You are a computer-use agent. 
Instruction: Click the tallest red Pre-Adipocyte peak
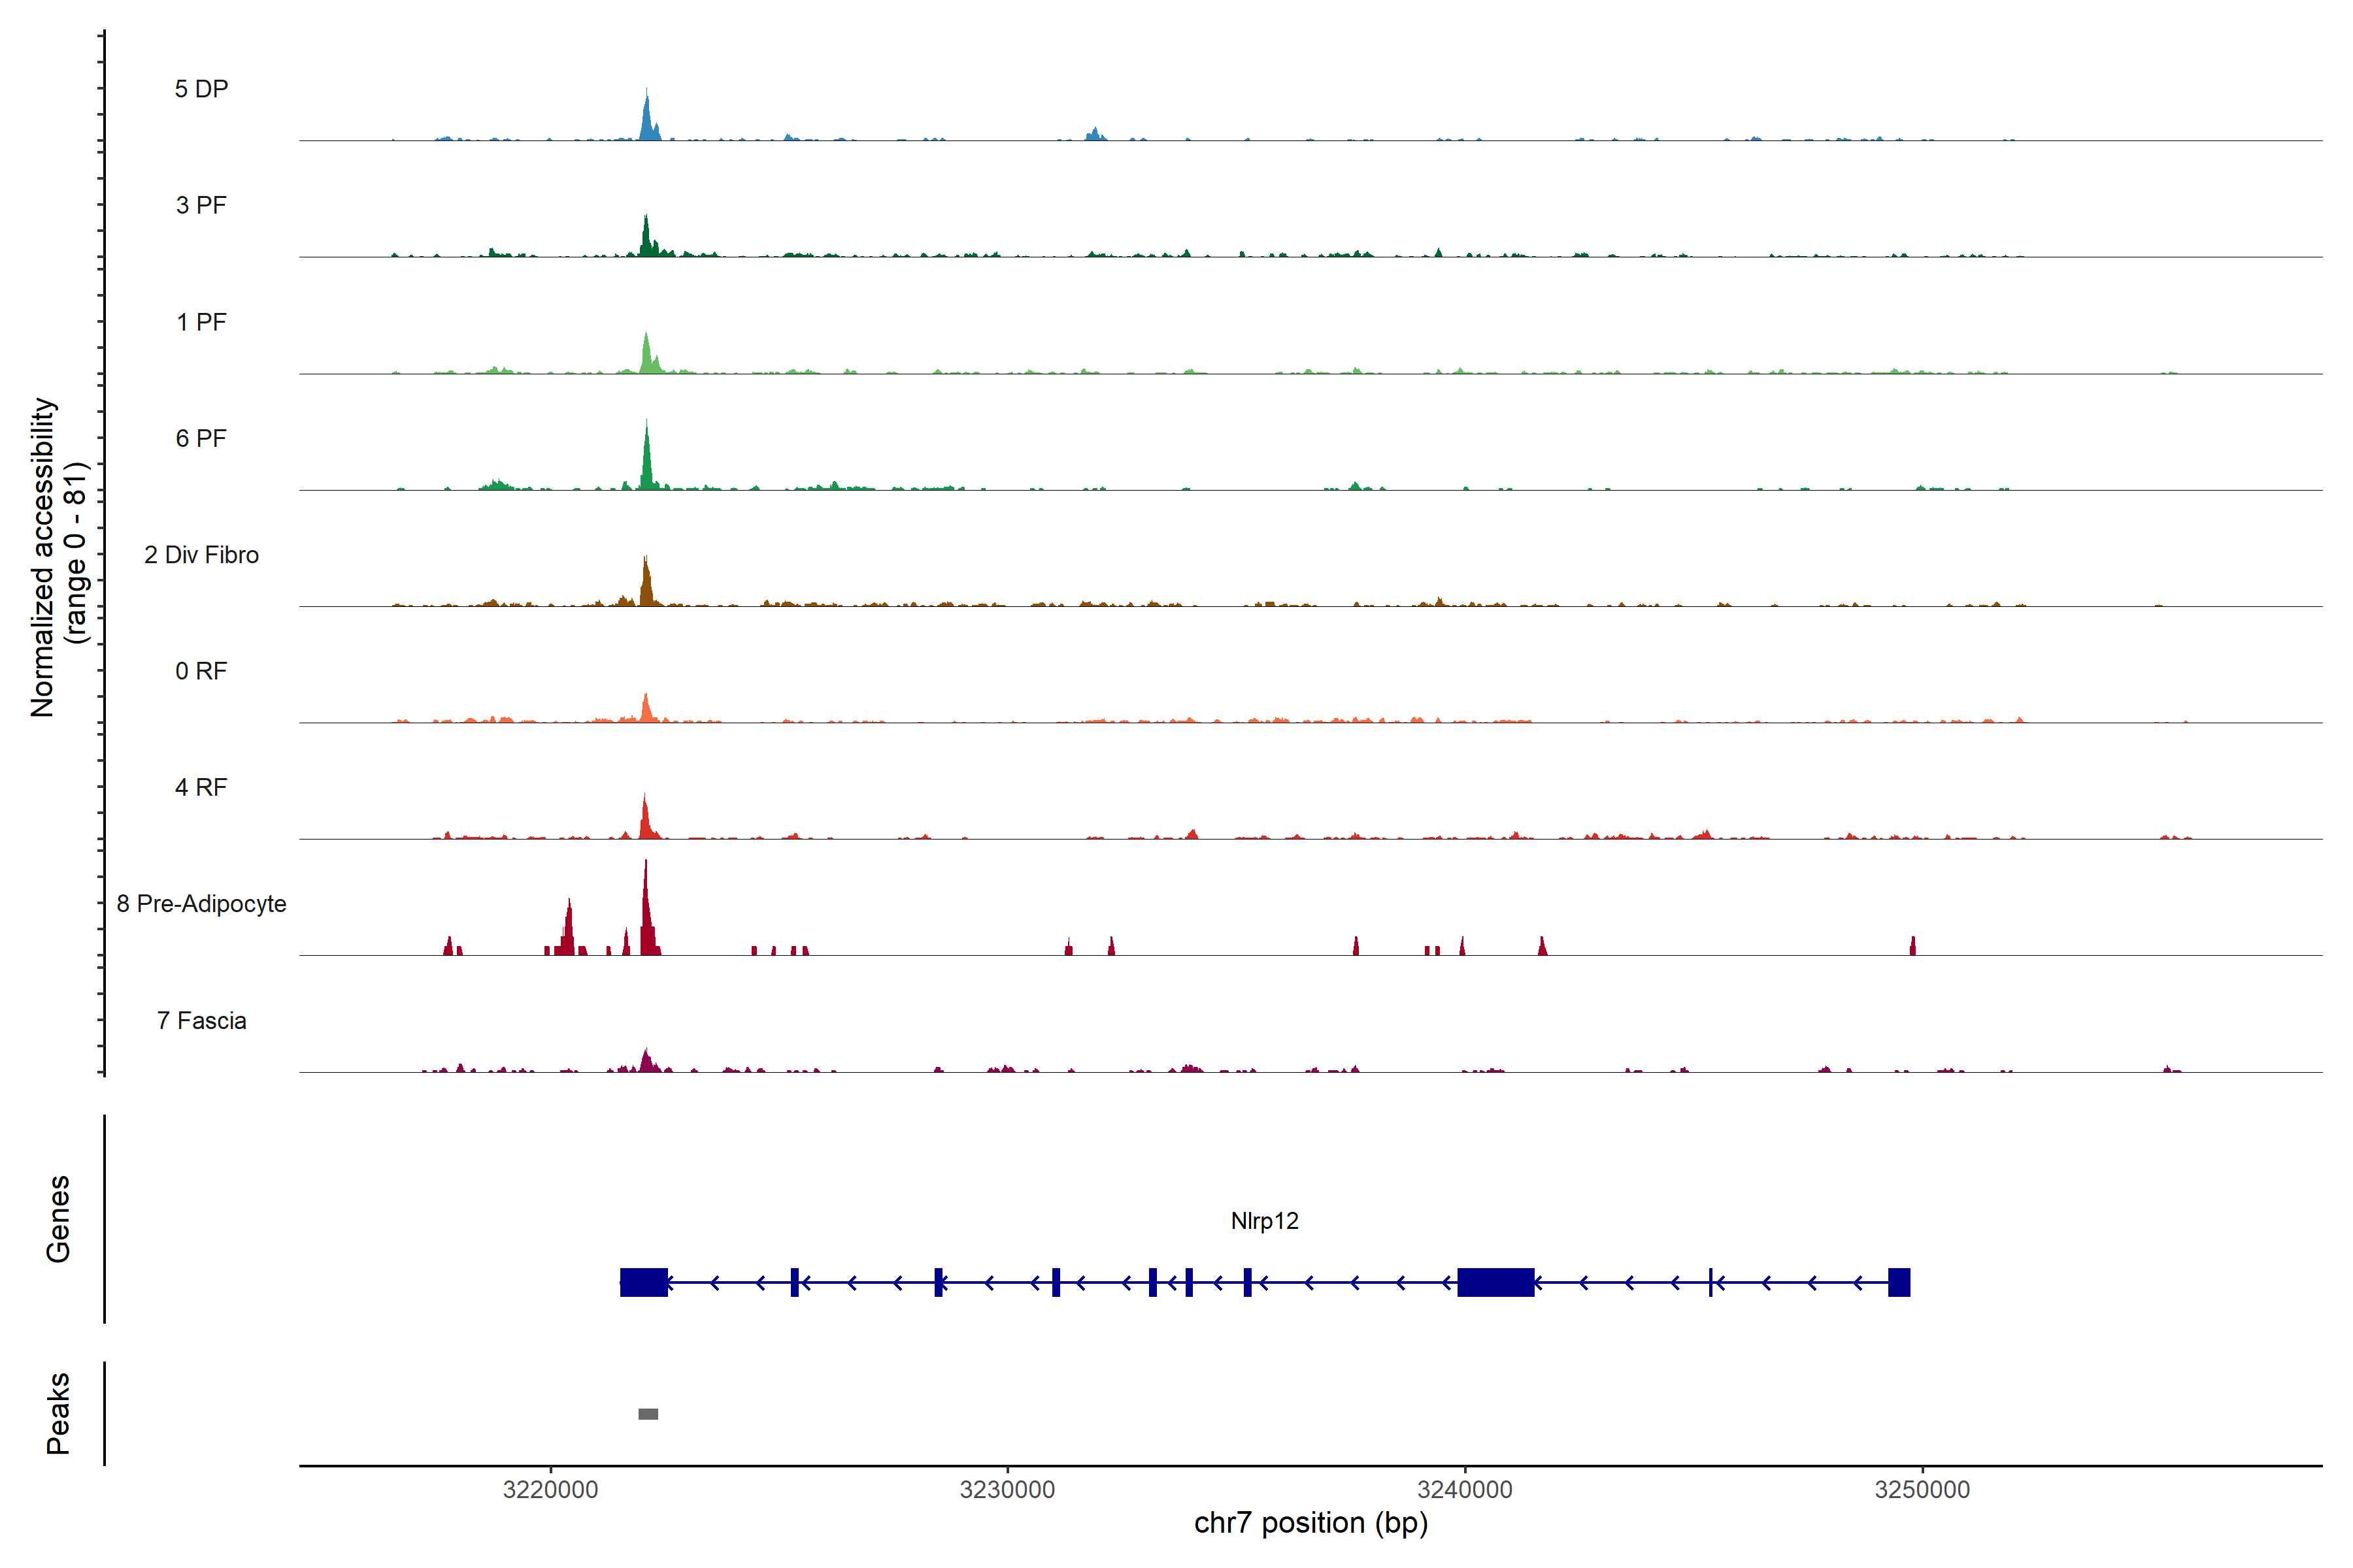point(646,915)
